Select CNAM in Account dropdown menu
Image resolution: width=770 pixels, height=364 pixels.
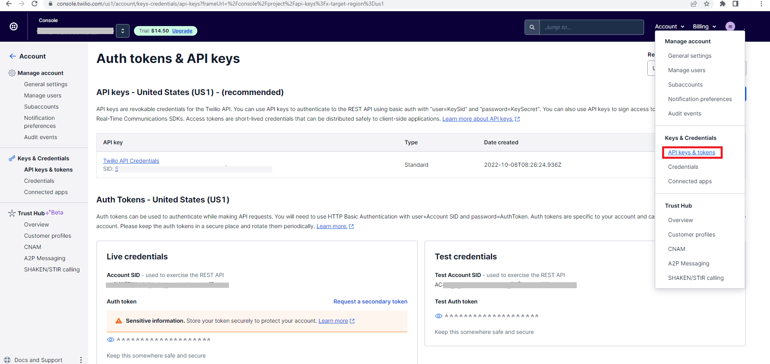[x=677, y=249]
